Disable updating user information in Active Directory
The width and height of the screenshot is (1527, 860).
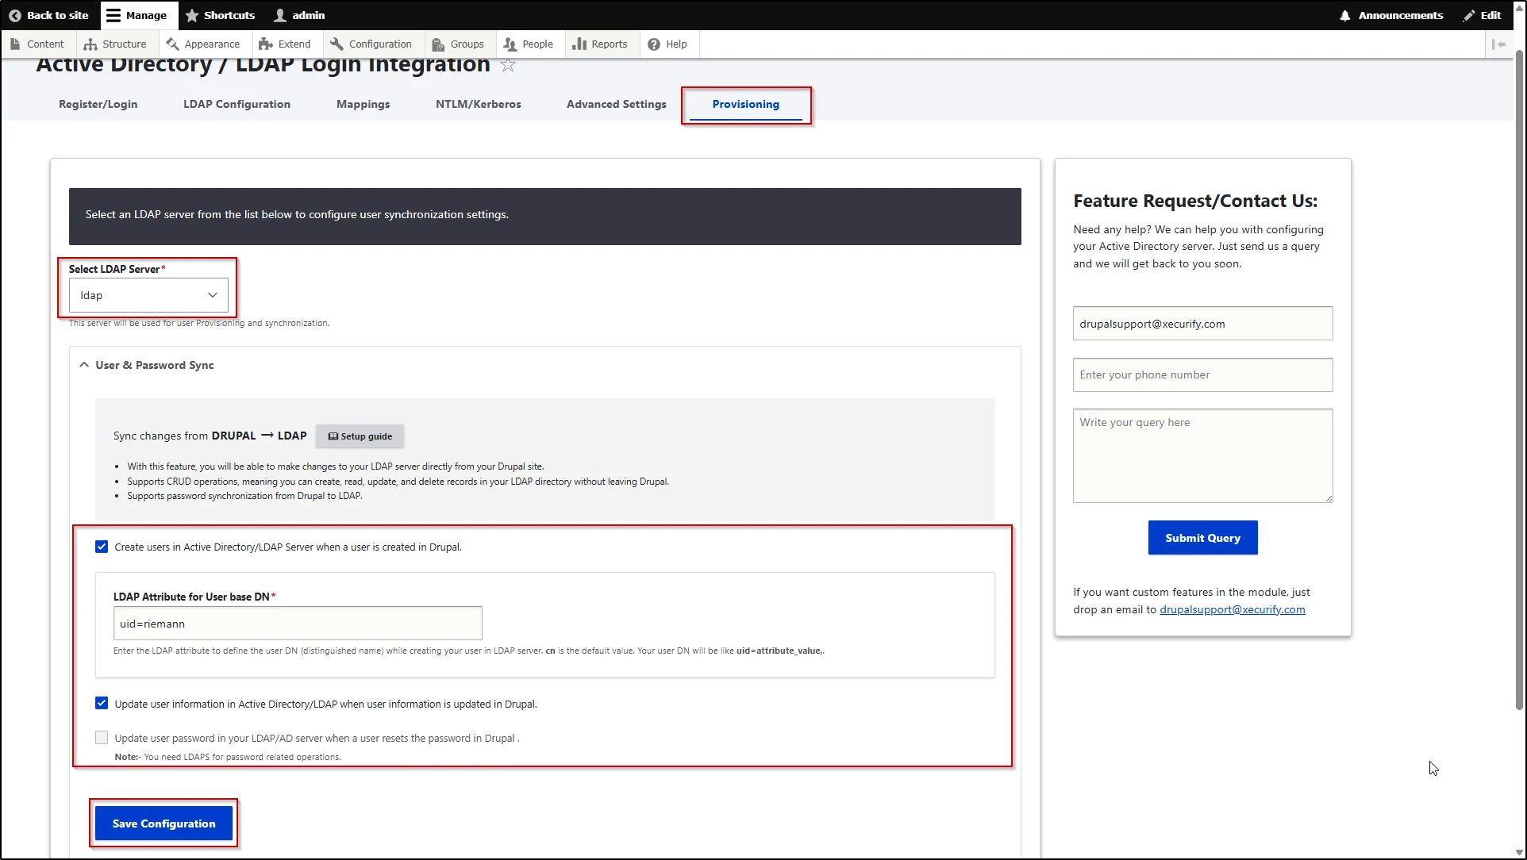pyautogui.click(x=101, y=703)
